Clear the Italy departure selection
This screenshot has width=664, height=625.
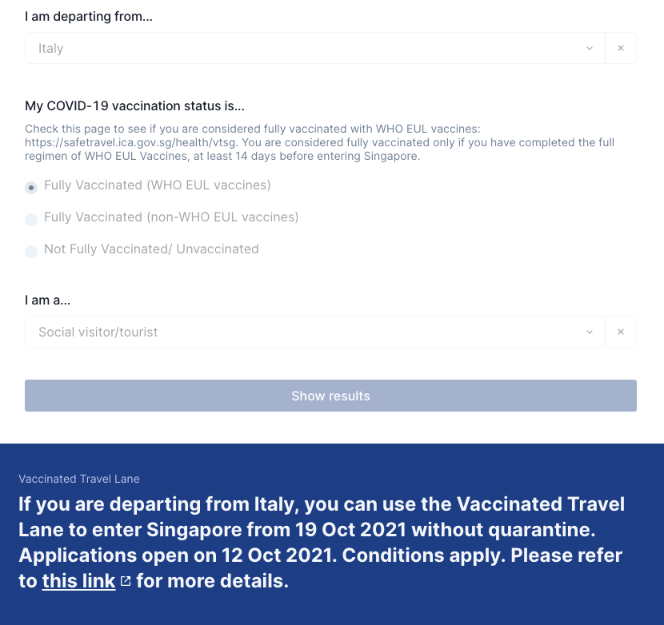(x=620, y=48)
